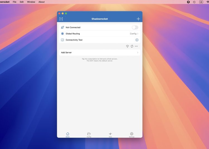Click the gear icon beside Global Routing
Viewport: 209px width, 149px height.
click(62, 34)
